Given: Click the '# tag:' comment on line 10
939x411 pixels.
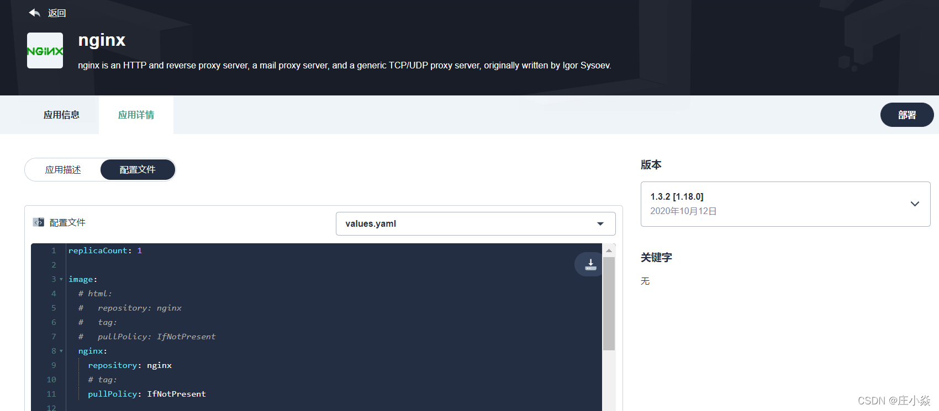Looking at the screenshot, I should tap(102, 380).
